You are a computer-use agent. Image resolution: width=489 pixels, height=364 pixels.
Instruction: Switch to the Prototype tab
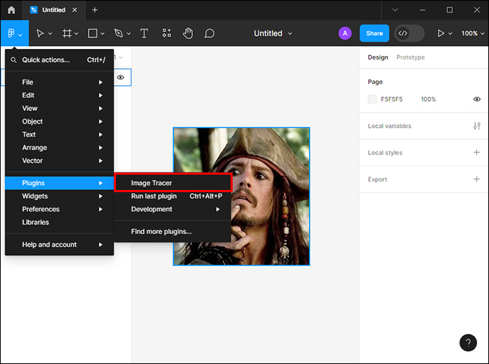[410, 57]
